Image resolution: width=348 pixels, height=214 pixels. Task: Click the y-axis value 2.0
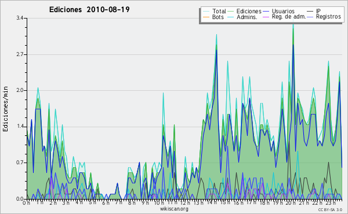click(x=20, y=90)
